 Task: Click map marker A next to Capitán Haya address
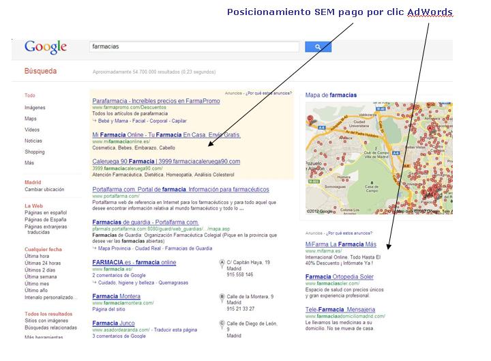pyautogui.click(x=222, y=264)
